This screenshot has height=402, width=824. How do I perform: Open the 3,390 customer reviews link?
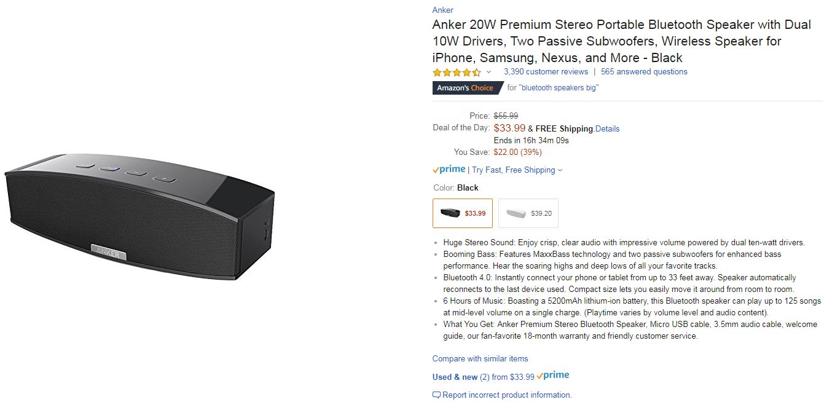pos(546,72)
